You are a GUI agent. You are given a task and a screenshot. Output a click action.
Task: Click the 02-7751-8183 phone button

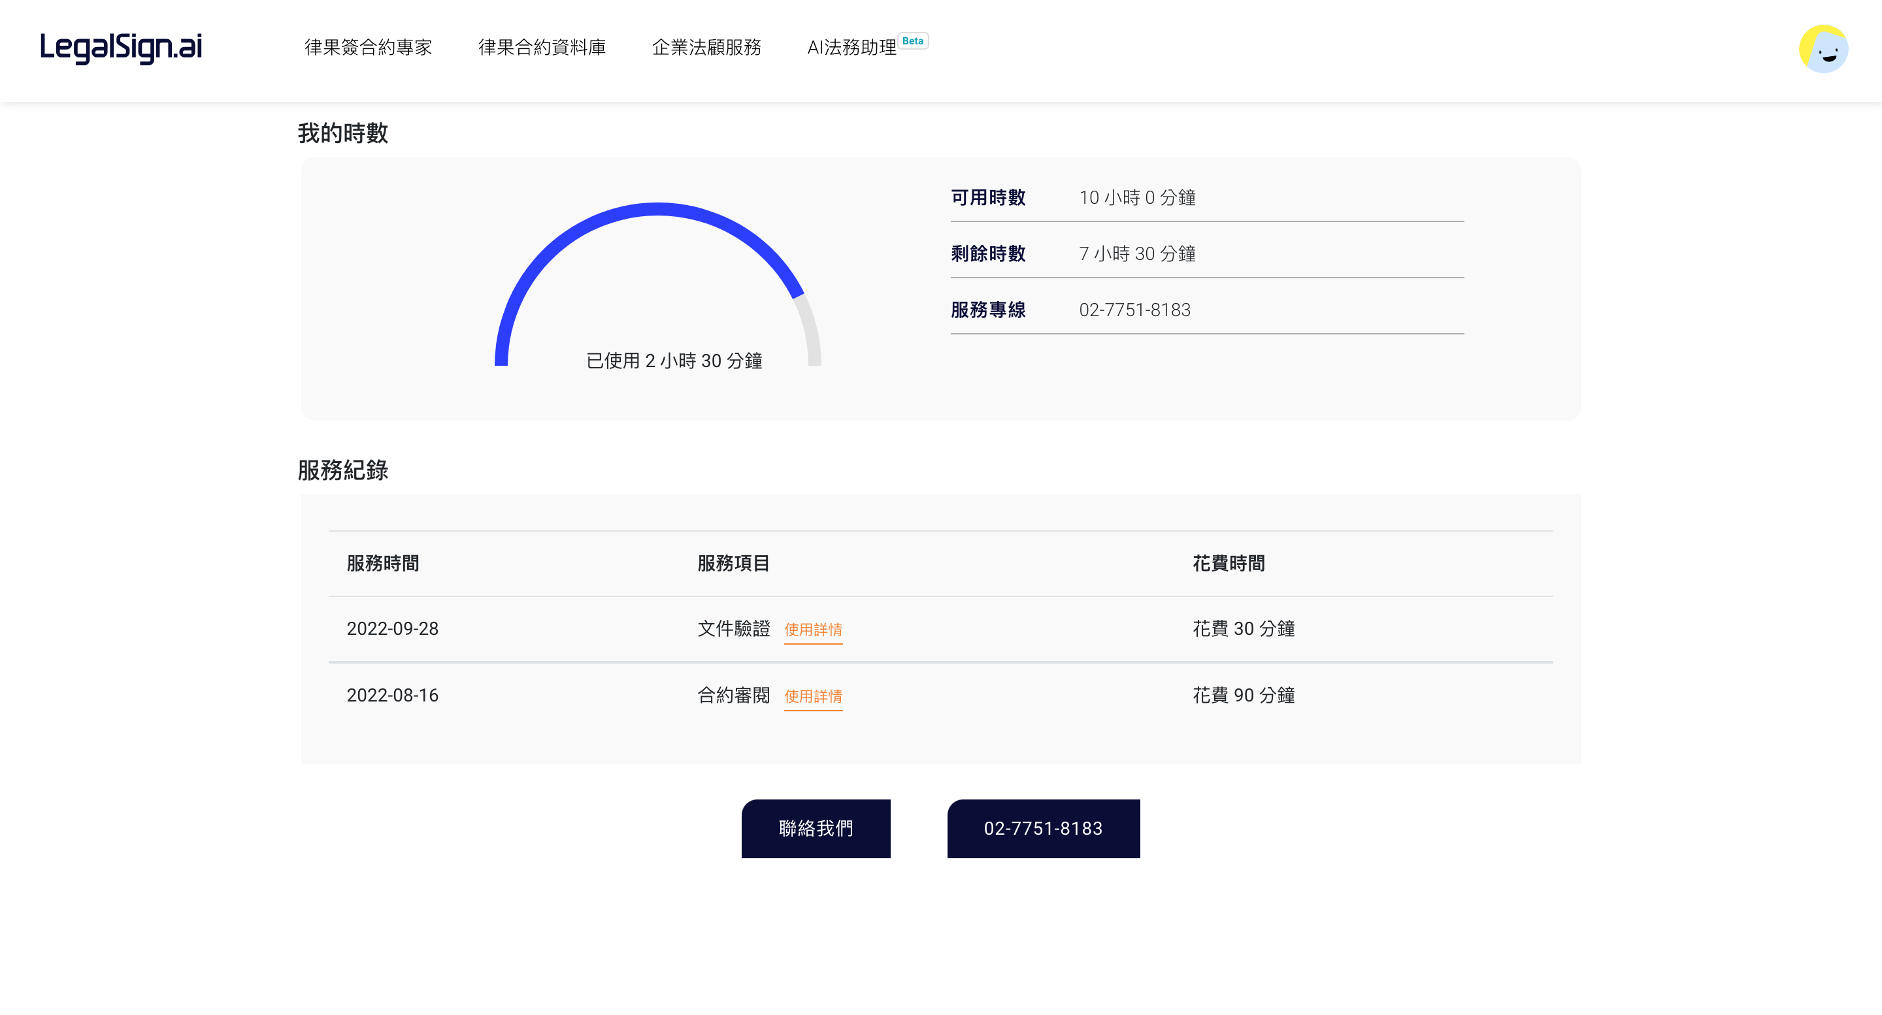(1042, 828)
